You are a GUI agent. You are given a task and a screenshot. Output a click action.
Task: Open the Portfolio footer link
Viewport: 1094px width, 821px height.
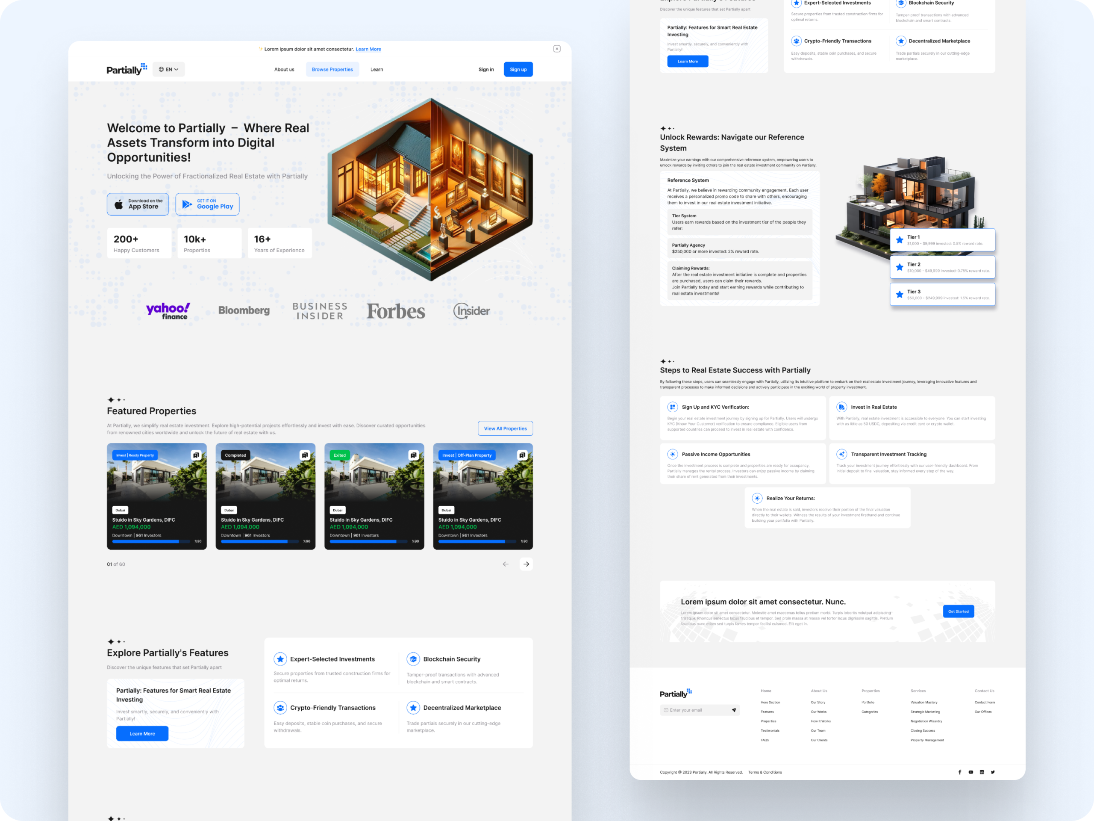coord(868,702)
